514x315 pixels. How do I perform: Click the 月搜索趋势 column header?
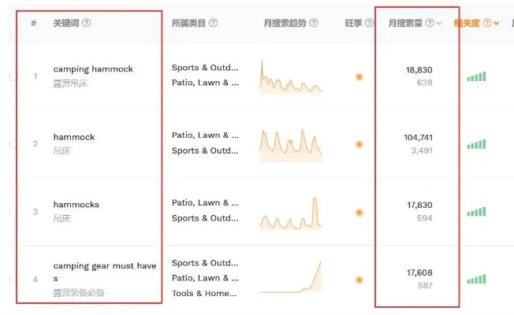pyautogui.click(x=285, y=23)
